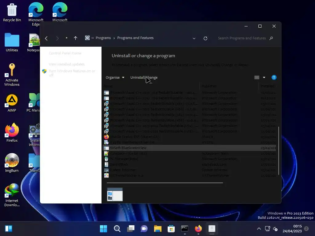The height and width of the screenshot is (236, 315).
Task: Sort list by Publisher column header
Action: click(x=229, y=86)
